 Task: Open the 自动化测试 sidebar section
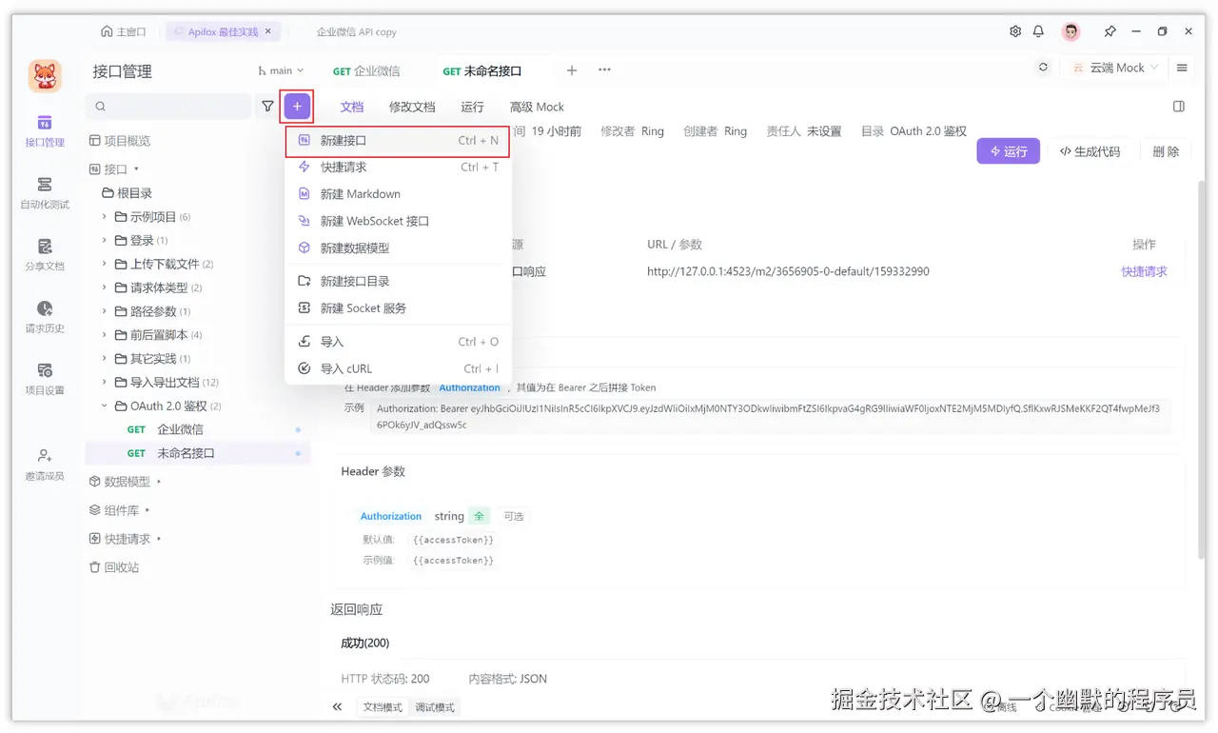tap(45, 193)
